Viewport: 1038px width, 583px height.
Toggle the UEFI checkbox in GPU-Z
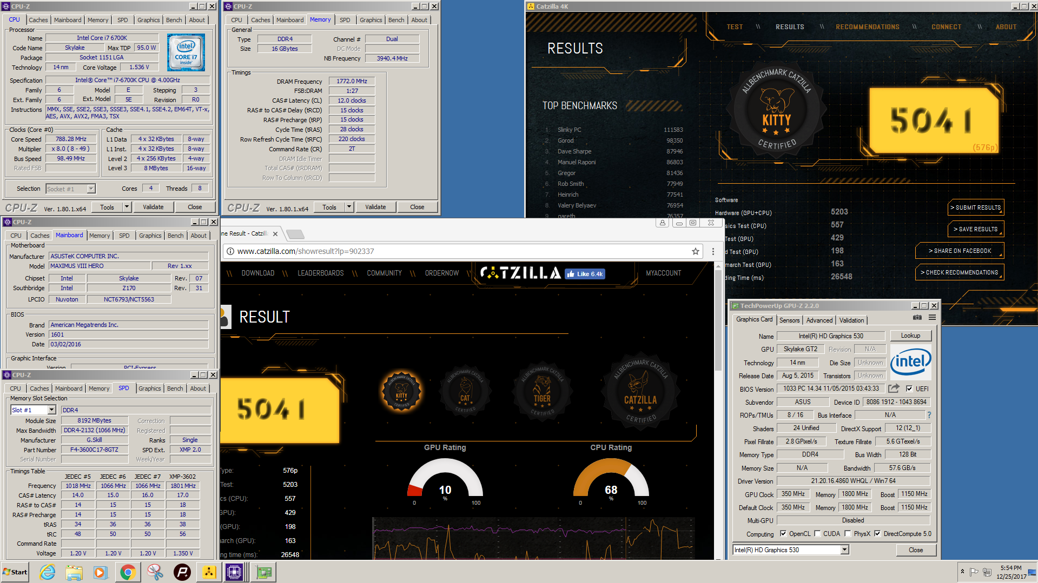(909, 388)
